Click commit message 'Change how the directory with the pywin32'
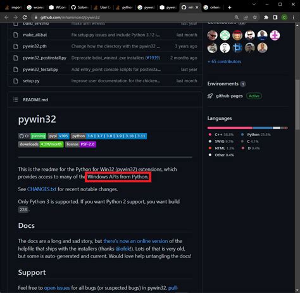Viewport: 300px width, 293px height. [115, 46]
